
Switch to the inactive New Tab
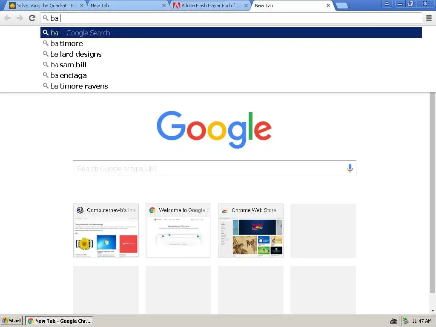point(128,6)
